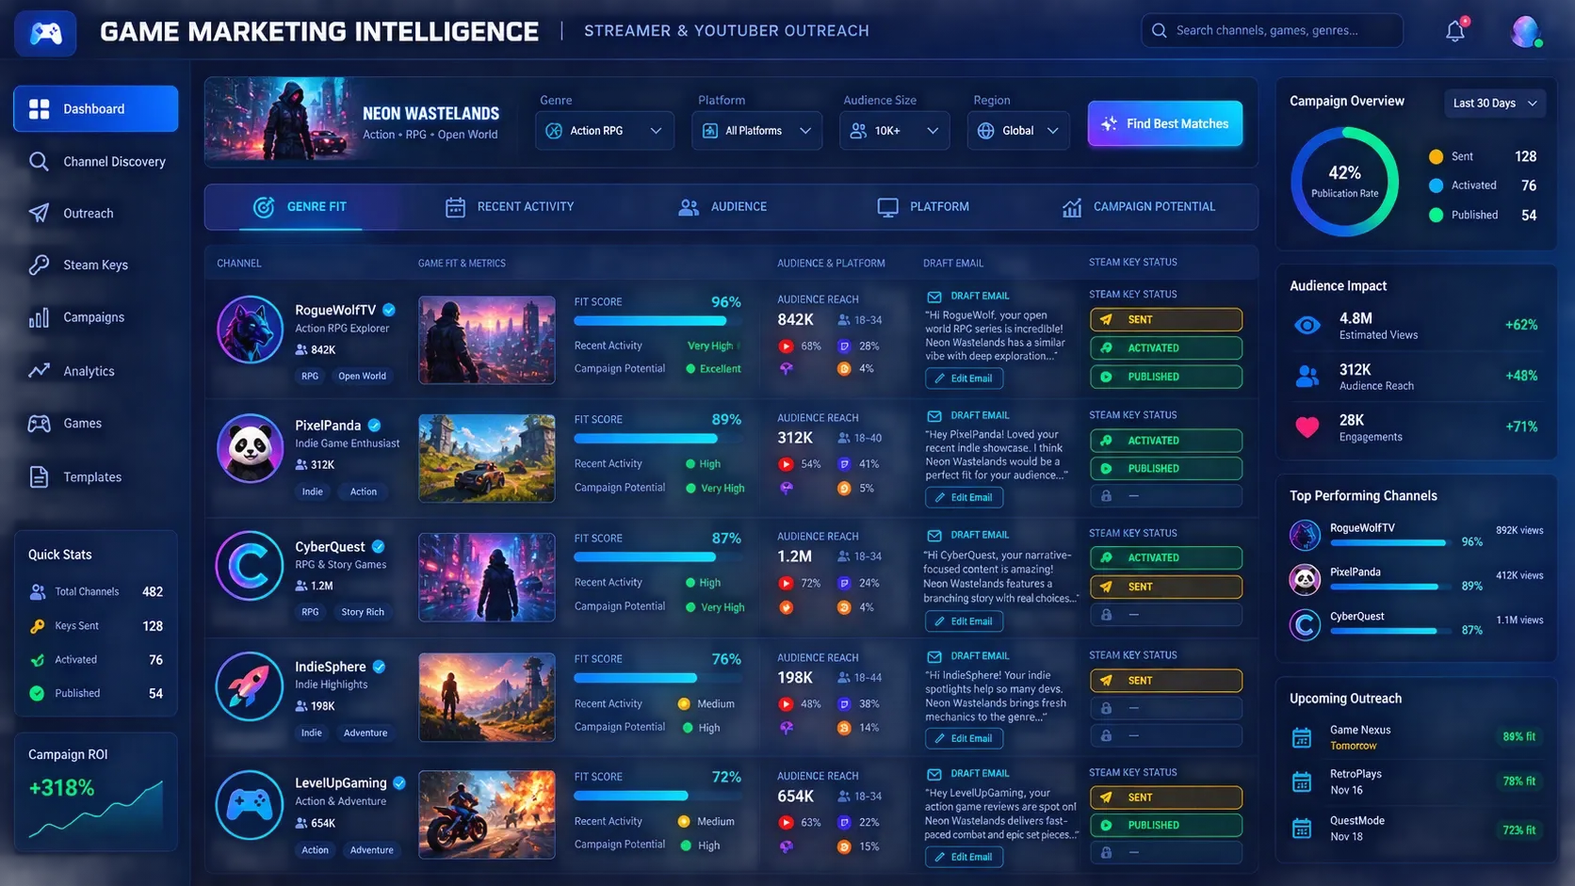Toggle IndieSphere Sent key status
Viewport: 1575px width, 886px height.
pos(1166,680)
